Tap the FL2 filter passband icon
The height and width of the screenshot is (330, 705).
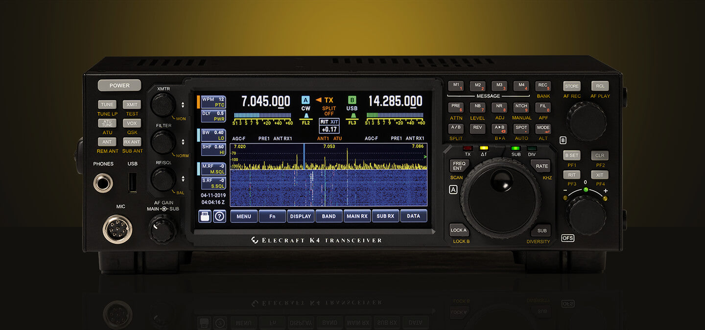[x=305, y=122]
